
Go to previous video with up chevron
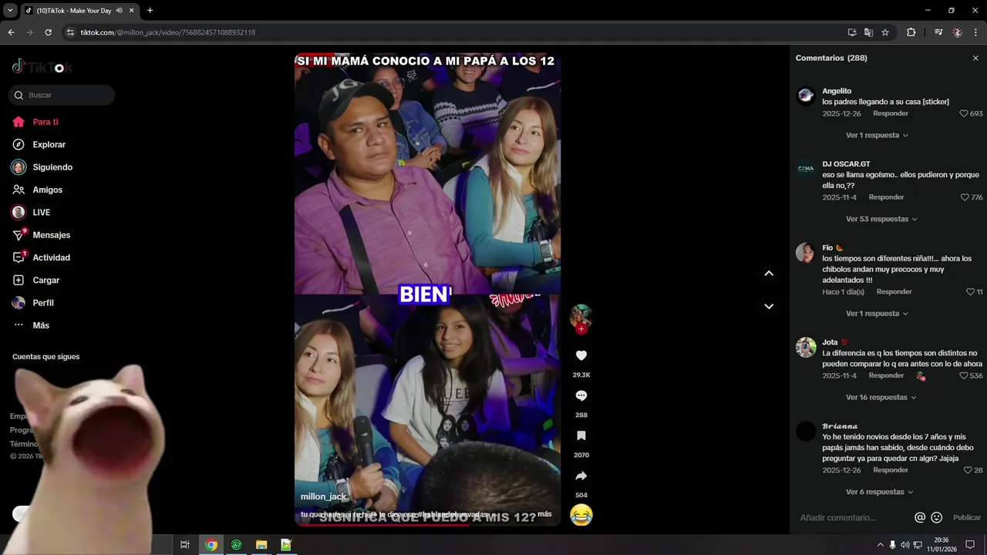[x=769, y=273]
